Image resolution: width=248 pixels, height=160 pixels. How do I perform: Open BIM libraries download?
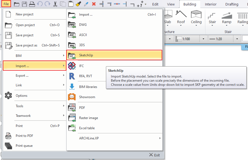(x=114, y=87)
